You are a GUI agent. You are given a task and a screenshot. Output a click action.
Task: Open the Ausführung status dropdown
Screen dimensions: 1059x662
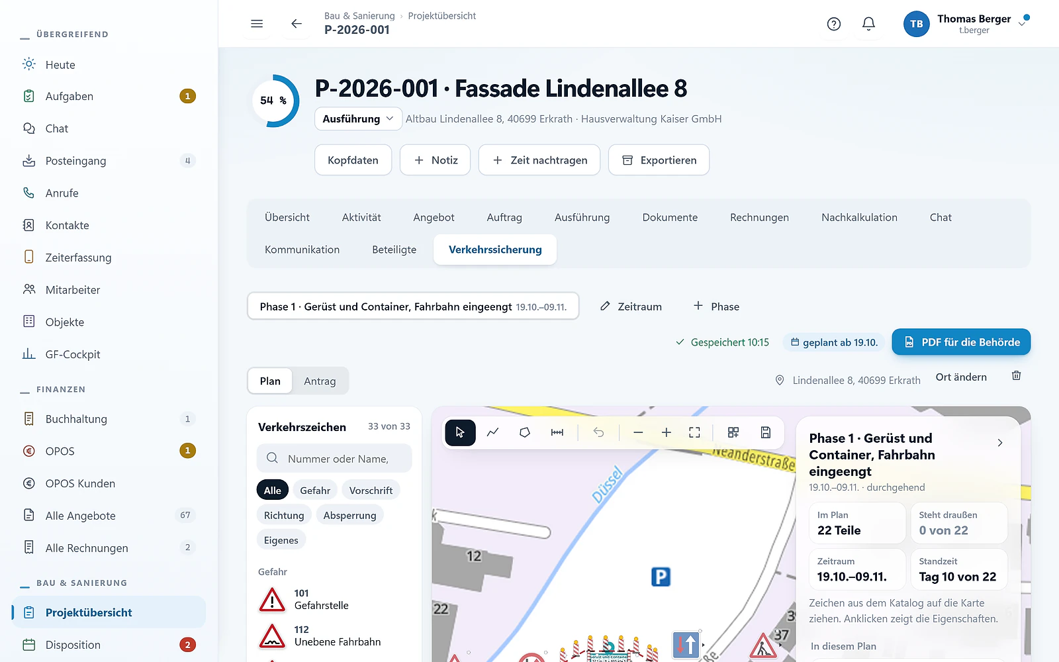point(358,118)
